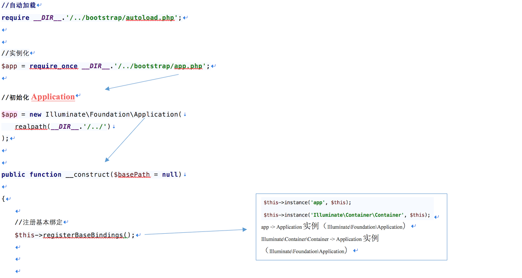Click "$this->instance('app', $this);" in the box

tap(307, 203)
